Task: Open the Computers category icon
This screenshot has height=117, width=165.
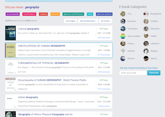Action: coord(123,29)
